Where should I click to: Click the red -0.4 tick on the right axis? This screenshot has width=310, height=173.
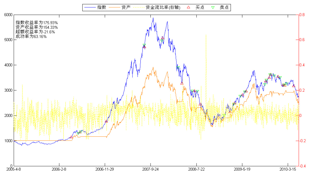point(302,166)
